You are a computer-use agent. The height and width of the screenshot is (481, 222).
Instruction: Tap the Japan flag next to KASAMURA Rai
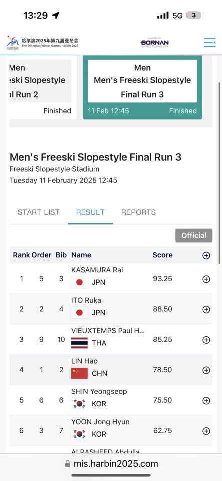coord(79,282)
